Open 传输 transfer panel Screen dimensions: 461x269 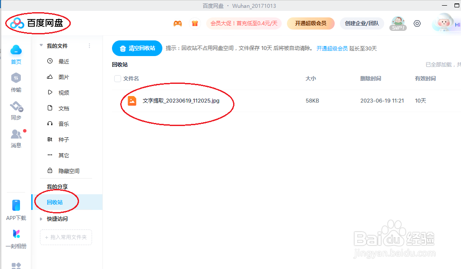pyautogui.click(x=16, y=83)
